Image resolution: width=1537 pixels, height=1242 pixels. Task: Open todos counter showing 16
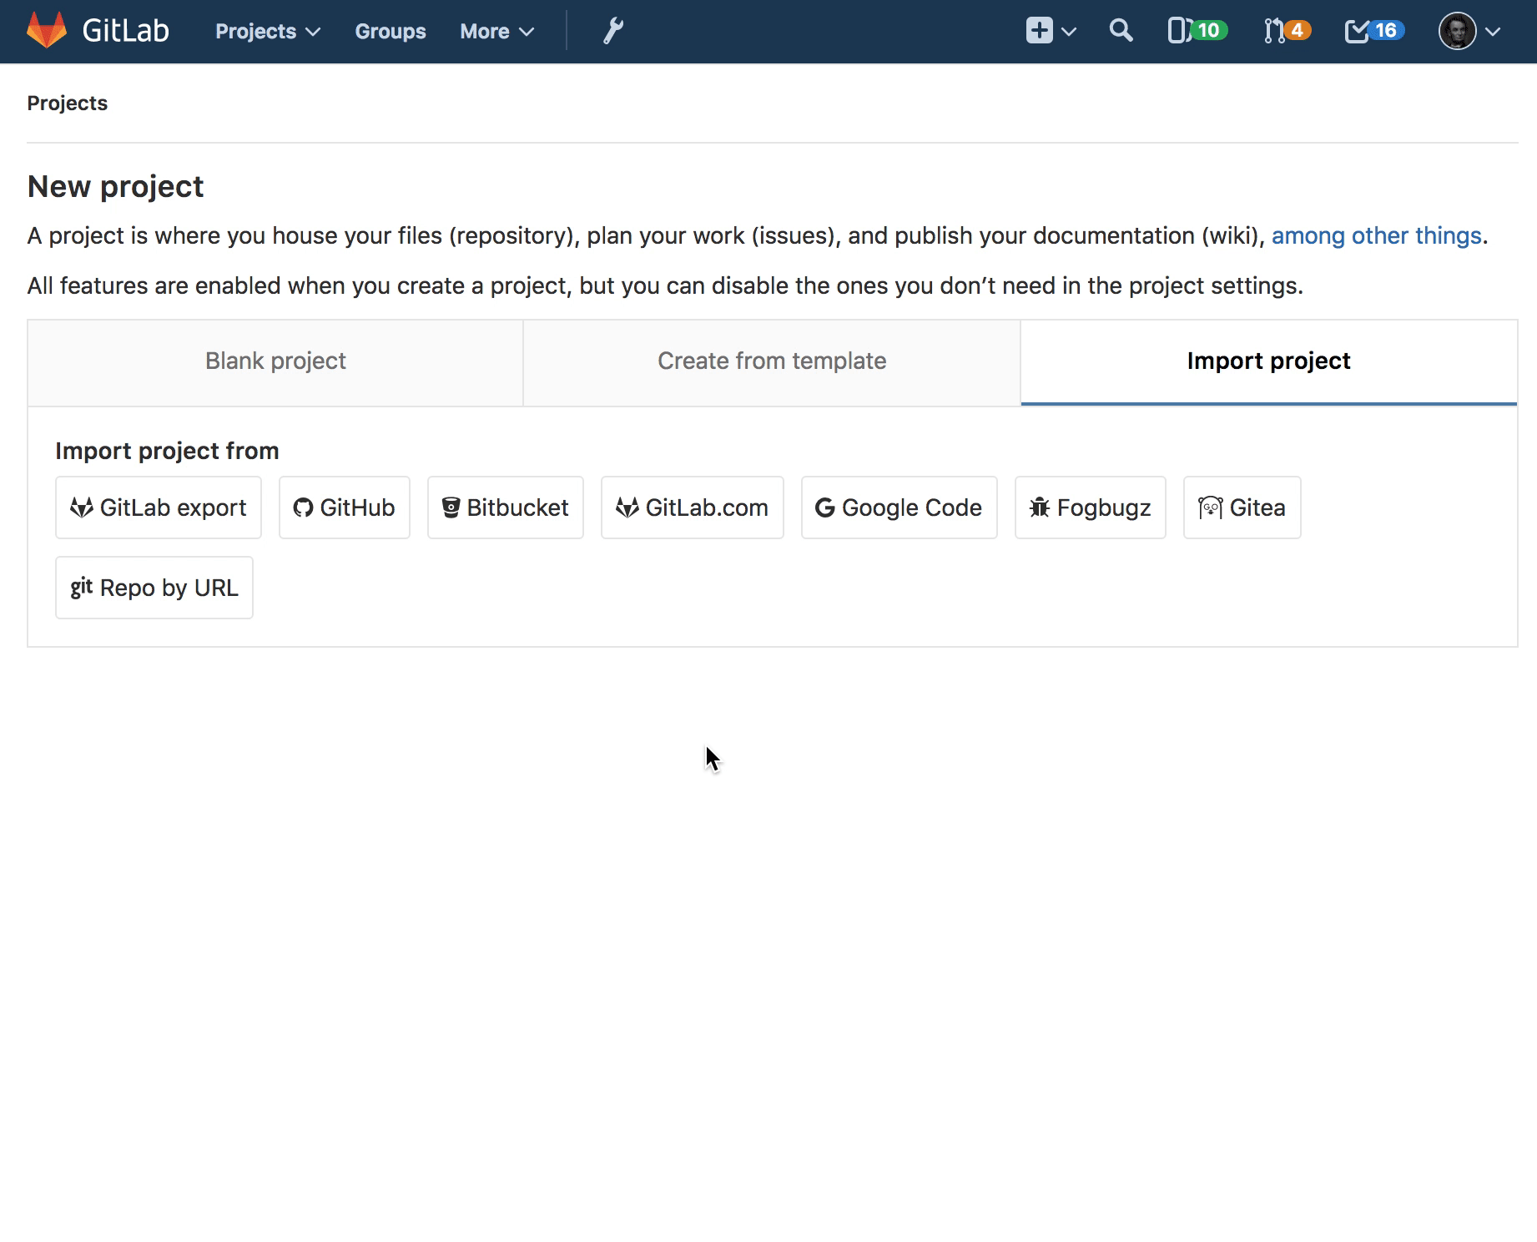click(x=1374, y=31)
